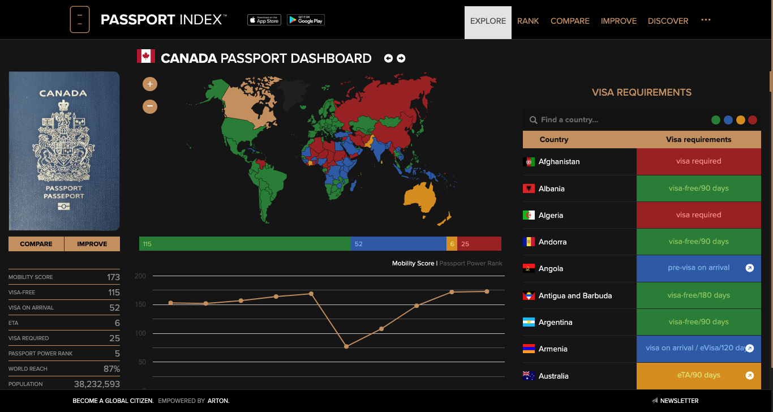This screenshot has width=773, height=412.
Task: Switch chart to Passport Power Rank
Action: click(471, 263)
